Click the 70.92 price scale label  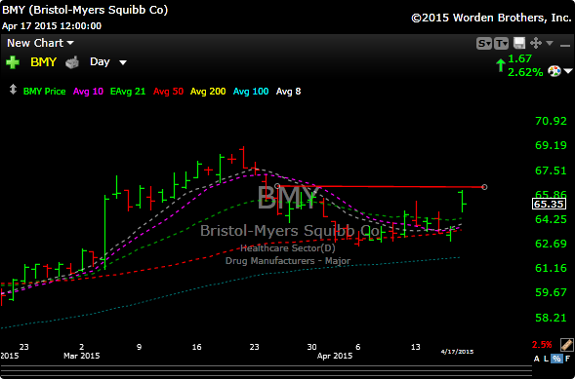click(552, 121)
